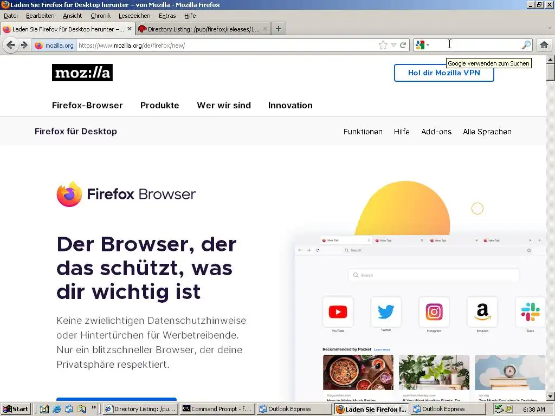Open the Extras menu
The width and height of the screenshot is (555, 416).
(x=167, y=16)
